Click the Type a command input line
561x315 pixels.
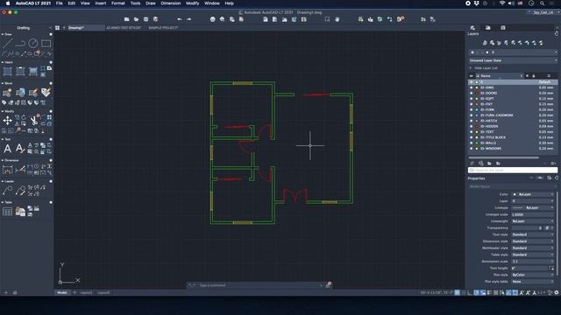[259, 285]
